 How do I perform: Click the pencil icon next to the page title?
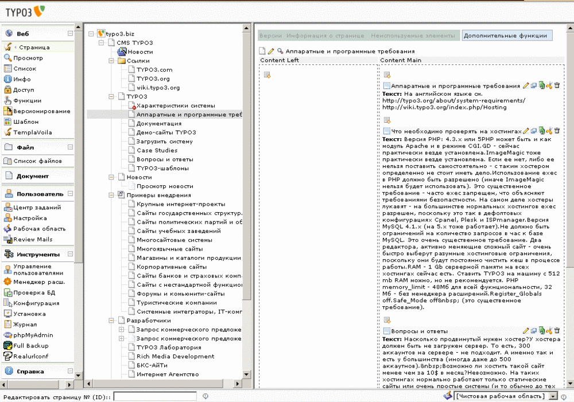(x=271, y=51)
